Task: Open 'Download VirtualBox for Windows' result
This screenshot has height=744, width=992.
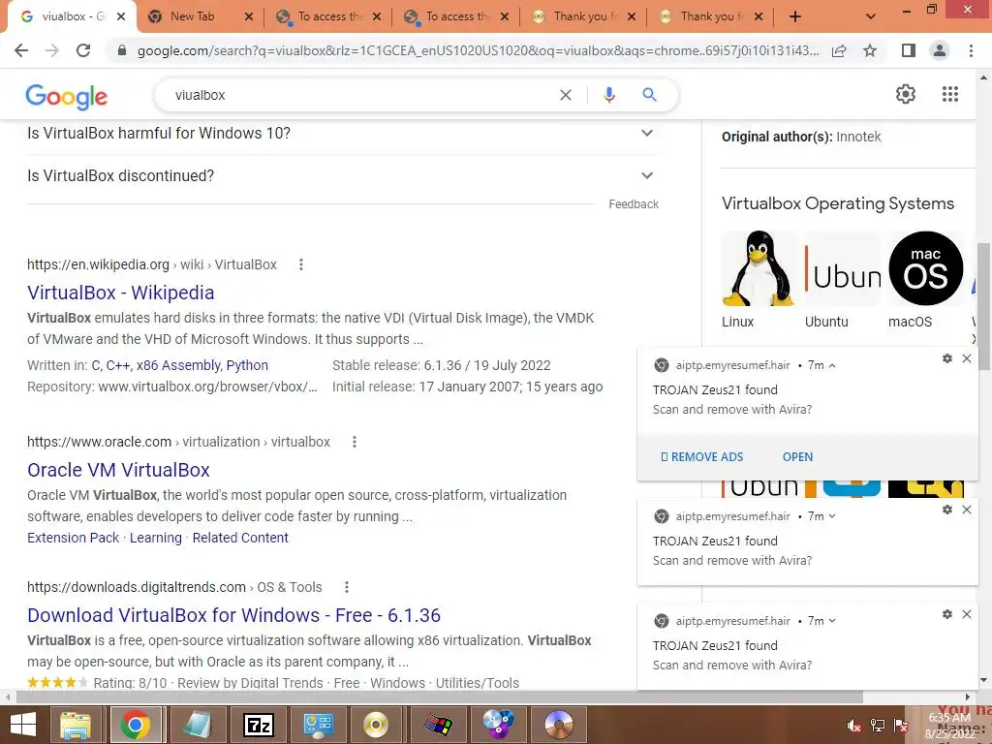Action: pyautogui.click(x=234, y=615)
